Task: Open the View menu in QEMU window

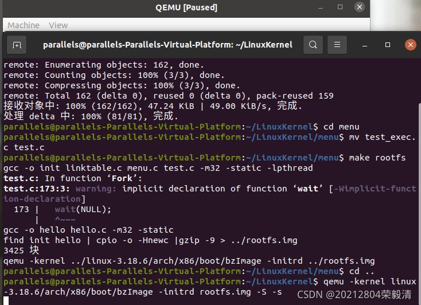Action: (x=58, y=25)
